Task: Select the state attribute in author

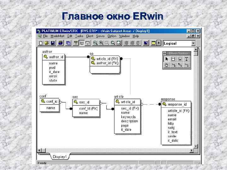Action: point(53,80)
